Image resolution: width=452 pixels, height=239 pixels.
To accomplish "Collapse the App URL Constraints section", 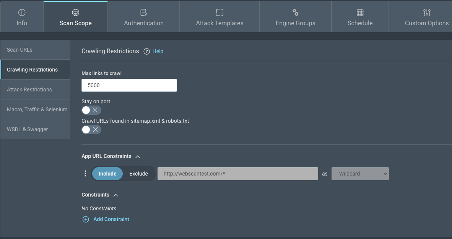I will 138,156.
